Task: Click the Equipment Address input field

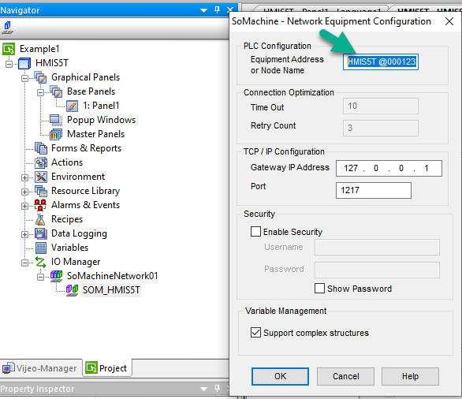Action: (381, 62)
